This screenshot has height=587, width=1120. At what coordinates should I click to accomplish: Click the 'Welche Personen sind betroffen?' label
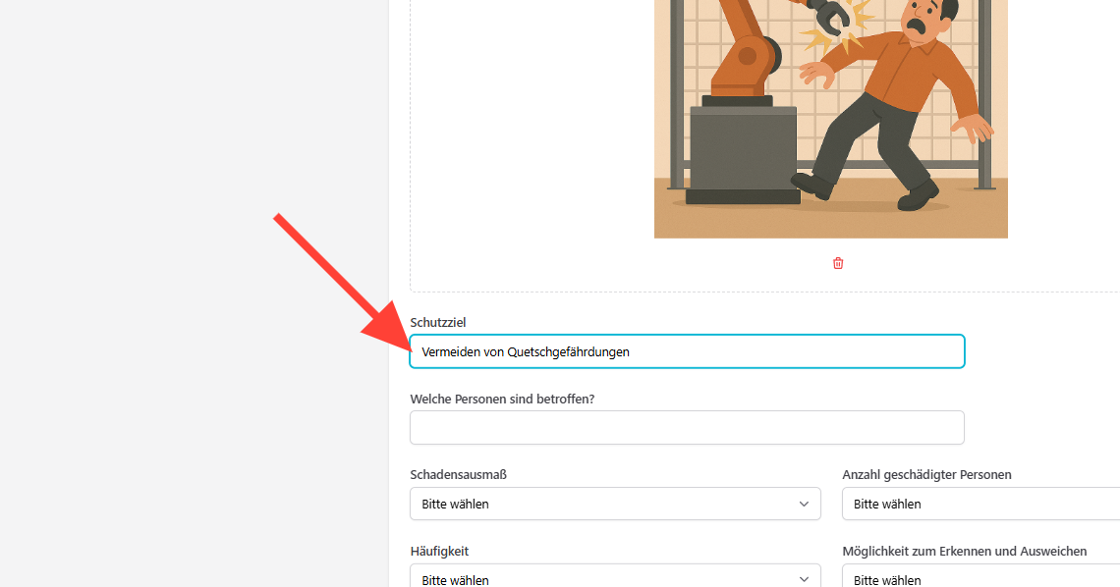[502, 399]
